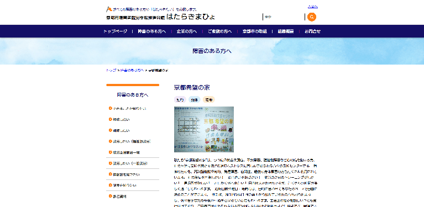
Task: Click the blue 身体 tag
Action: [x=194, y=100]
